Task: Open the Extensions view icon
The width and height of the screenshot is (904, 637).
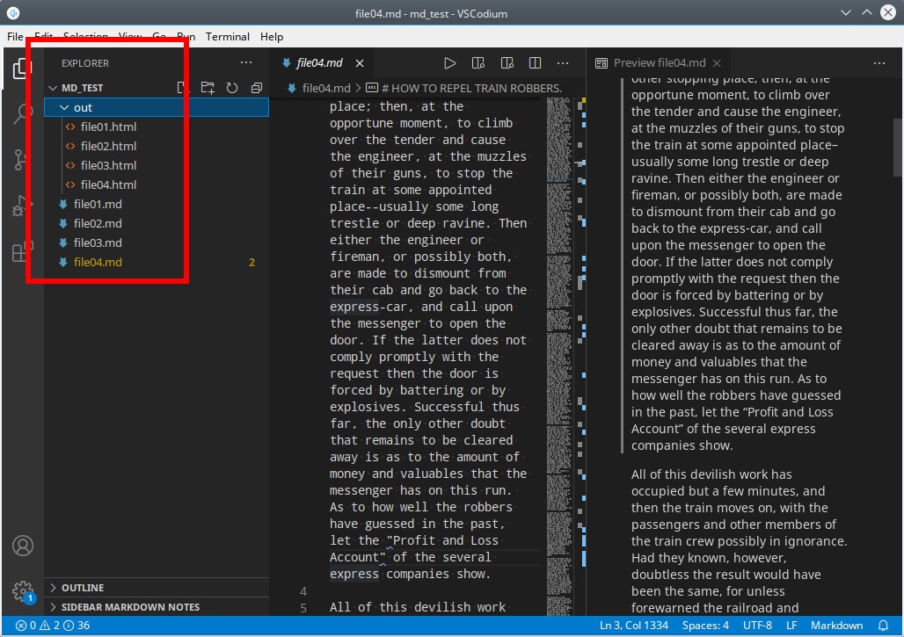Action: pos(22,253)
